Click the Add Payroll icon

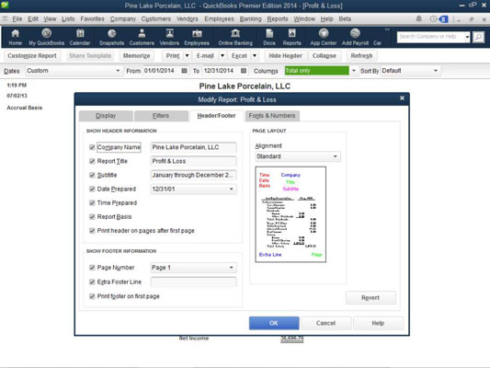tap(355, 37)
